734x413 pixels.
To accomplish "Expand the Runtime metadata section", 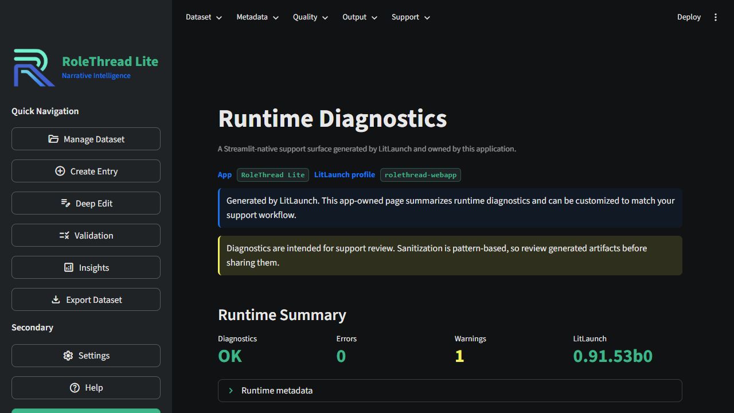I will 450,391.
